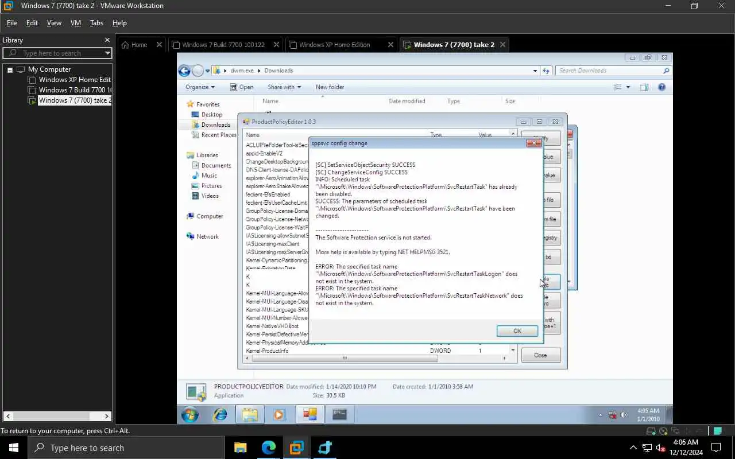Open the Windows 7 Start orb
735x459 pixels.
(x=190, y=414)
